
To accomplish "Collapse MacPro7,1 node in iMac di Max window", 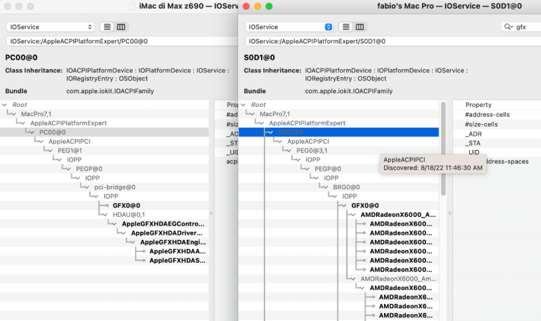I will coord(14,114).
